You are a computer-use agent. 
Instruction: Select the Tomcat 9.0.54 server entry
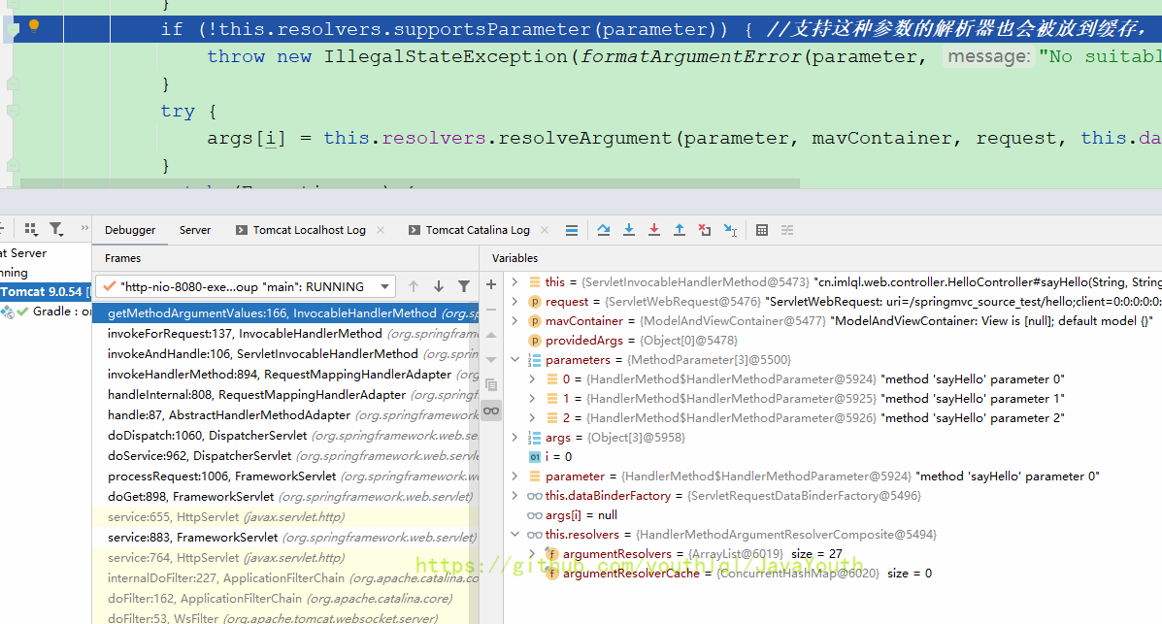pos(45,291)
